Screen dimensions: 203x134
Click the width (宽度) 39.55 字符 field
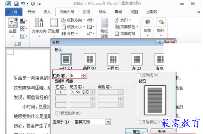pos(80,92)
